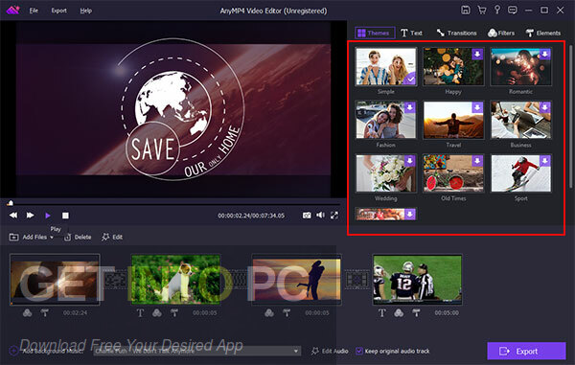Download the Business theme via its arrow icon

[x=545, y=107]
